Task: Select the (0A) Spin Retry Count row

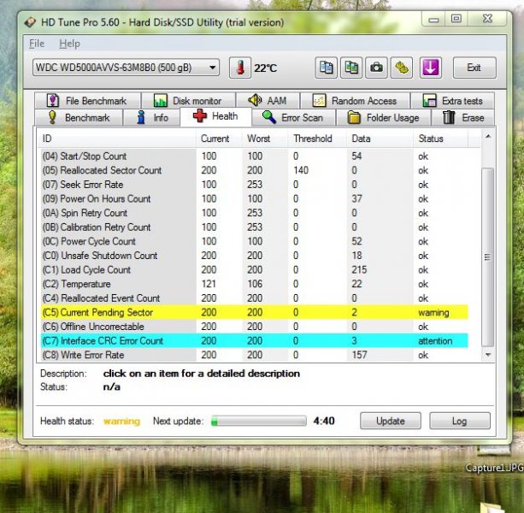Action: coord(254,213)
